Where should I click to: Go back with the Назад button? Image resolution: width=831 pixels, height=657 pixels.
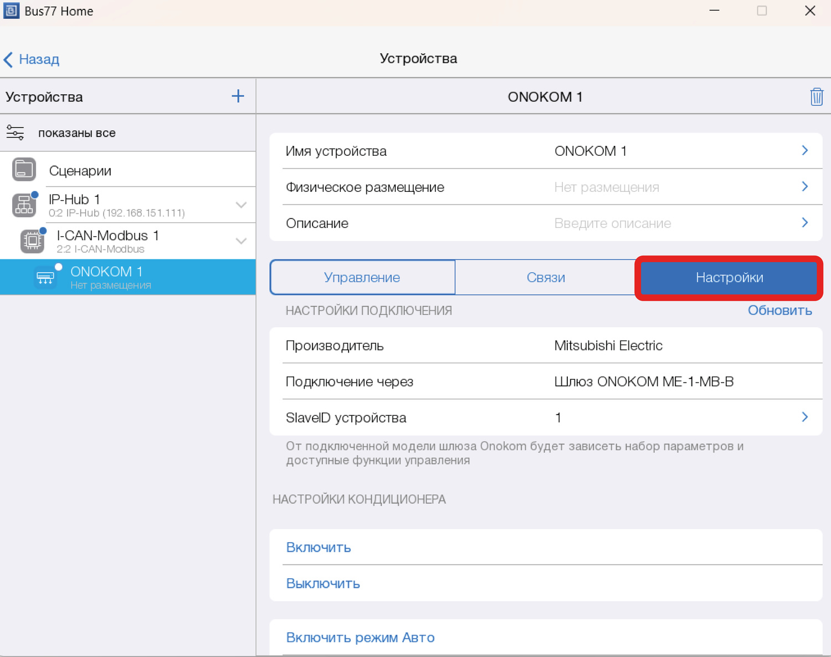pyautogui.click(x=32, y=59)
